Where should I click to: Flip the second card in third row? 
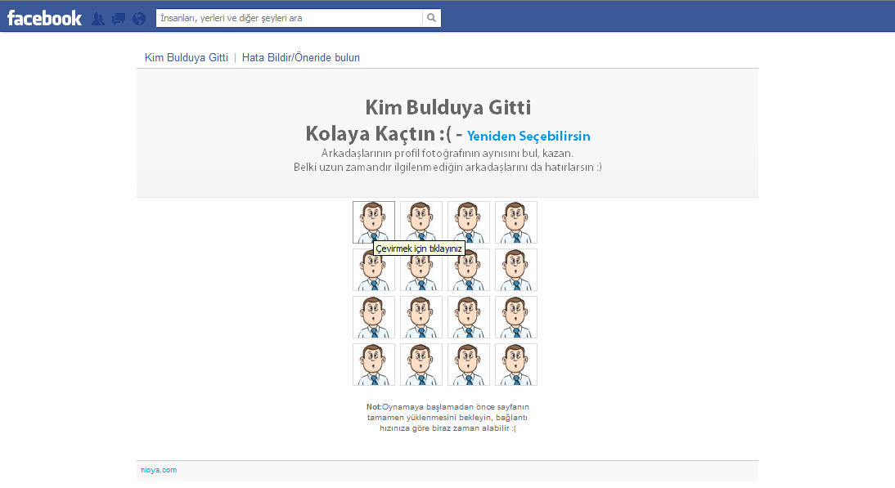coord(421,317)
